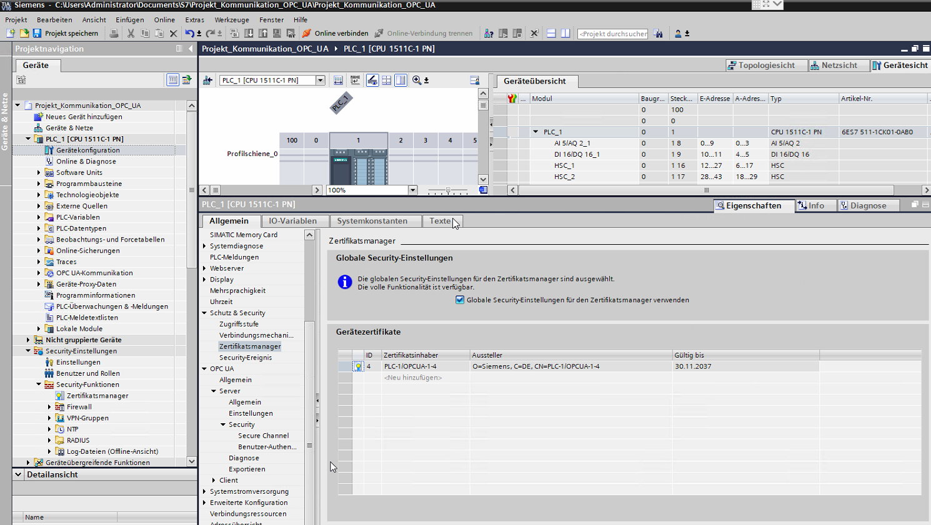Collapse the Security-Funktionen tree node
The image size is (931, 525).
[x=39, y=385]
